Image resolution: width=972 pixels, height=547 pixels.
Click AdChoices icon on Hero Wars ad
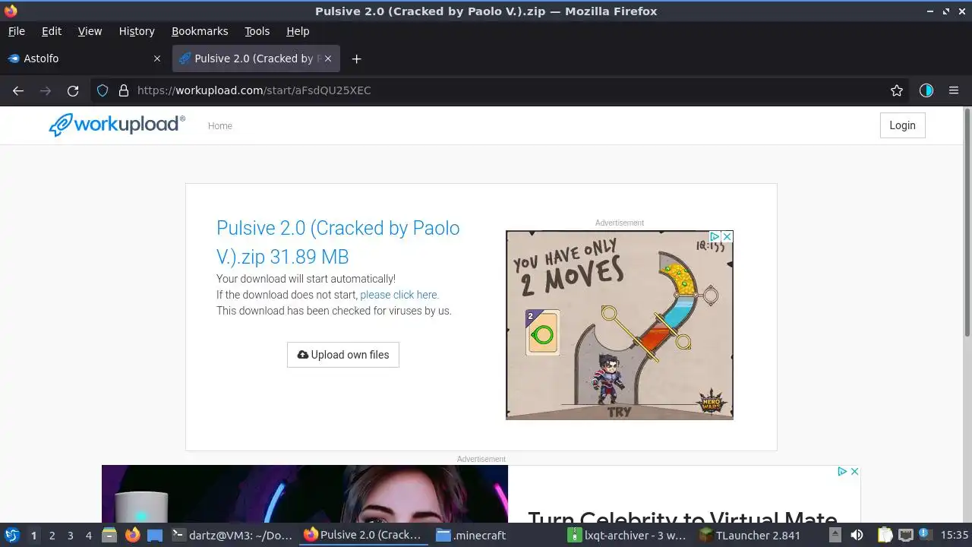coord(715,237)
